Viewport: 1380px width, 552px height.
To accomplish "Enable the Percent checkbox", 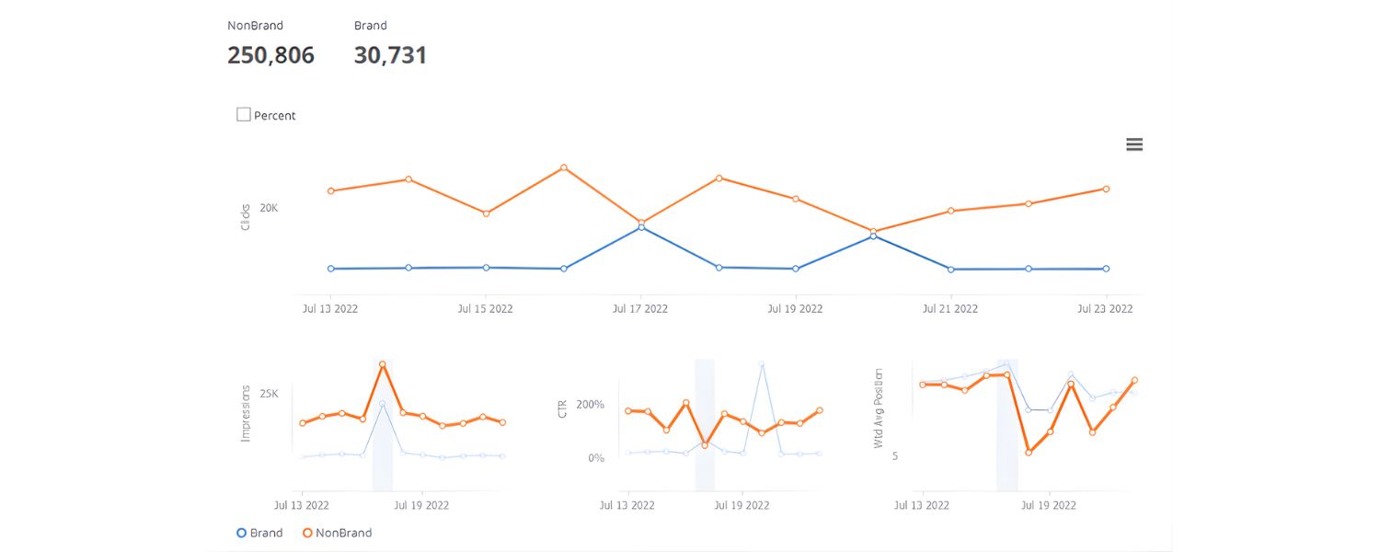I will point(243,114).
